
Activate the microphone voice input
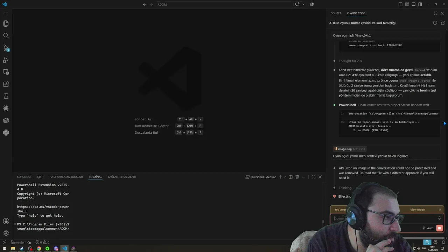(439, 218)
